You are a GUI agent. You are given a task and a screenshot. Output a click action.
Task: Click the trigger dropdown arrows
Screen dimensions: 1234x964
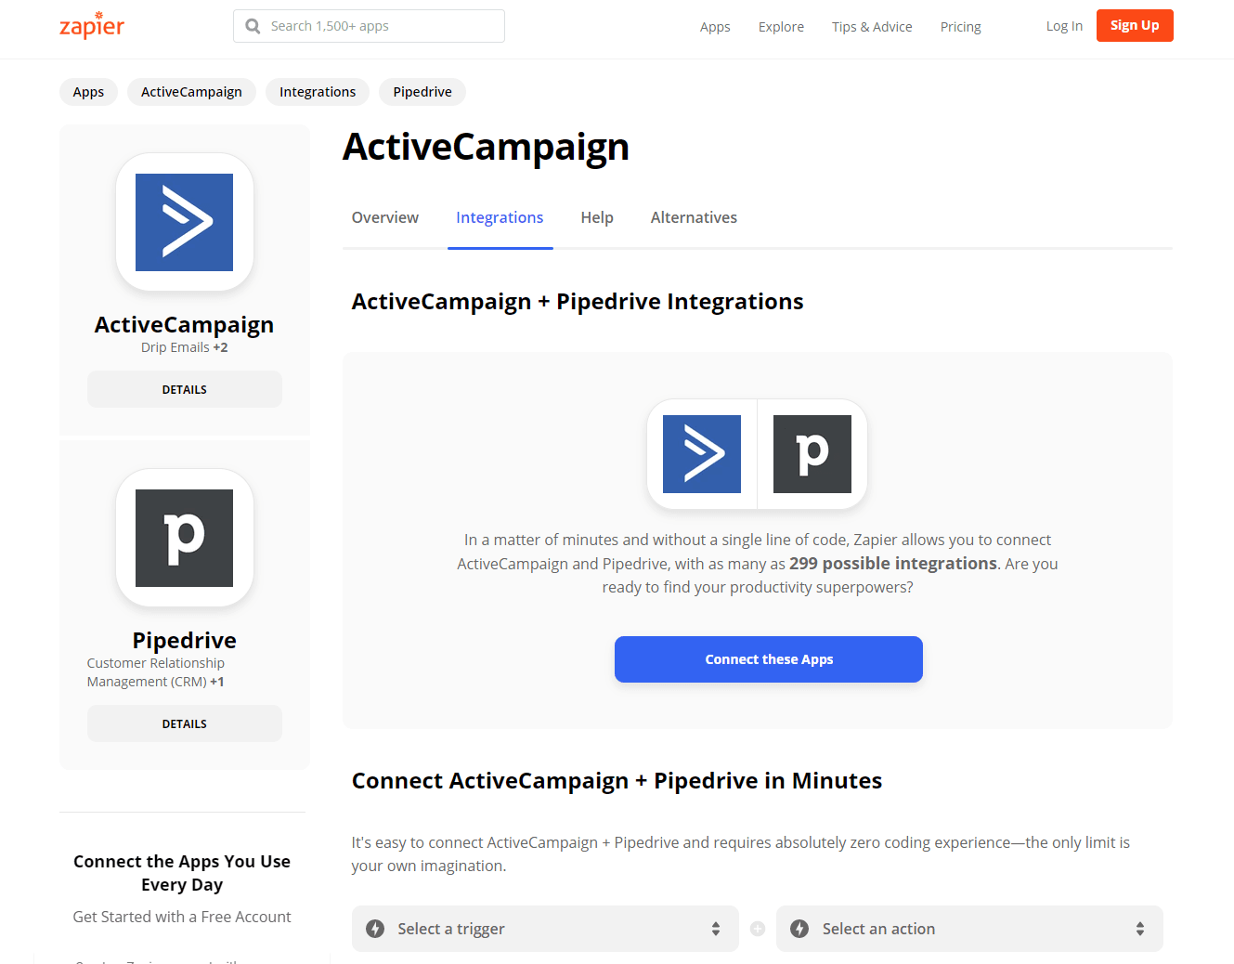(716, 929)
